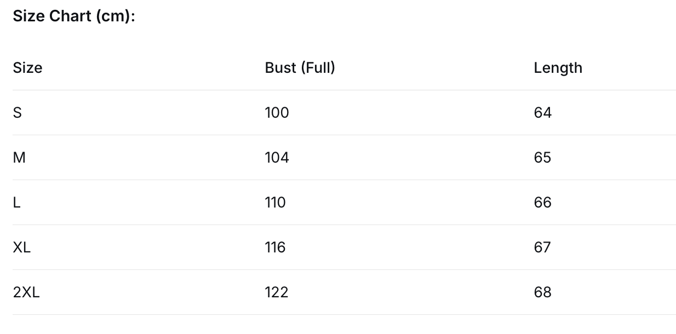The width and height of the screenshot is (676, 334).
Task: Click the XL size row label
Action: tap(22, 247)
